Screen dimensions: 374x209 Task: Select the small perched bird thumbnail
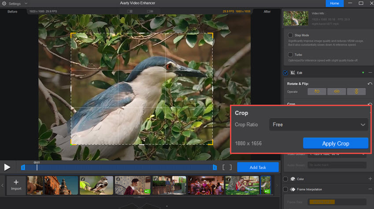tap(96, 185)
